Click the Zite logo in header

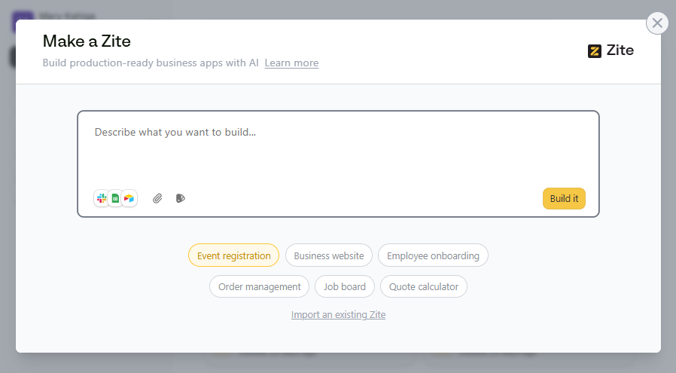pyautogui.click(x=611, y=50)
